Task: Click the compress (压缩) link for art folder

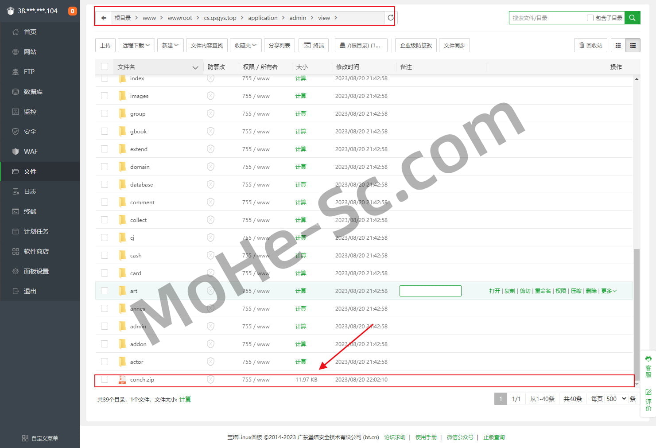Action: pos(576,291)
